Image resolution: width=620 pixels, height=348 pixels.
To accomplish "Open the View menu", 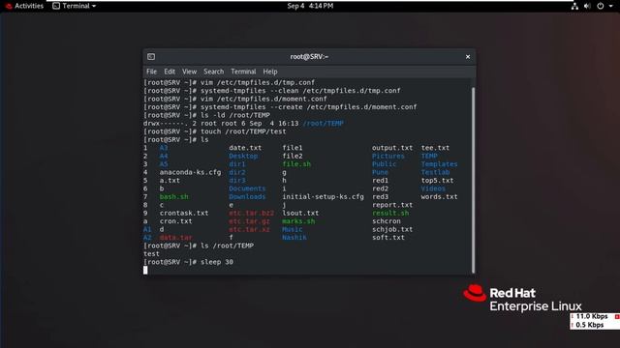I will pyautogui.click(x=190, y=72).
